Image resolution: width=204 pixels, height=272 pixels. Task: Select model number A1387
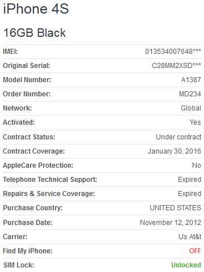191,80
